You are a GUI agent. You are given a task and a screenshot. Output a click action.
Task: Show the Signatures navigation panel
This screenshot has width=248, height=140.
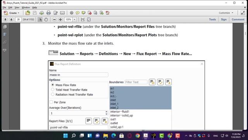pos(5,51)
